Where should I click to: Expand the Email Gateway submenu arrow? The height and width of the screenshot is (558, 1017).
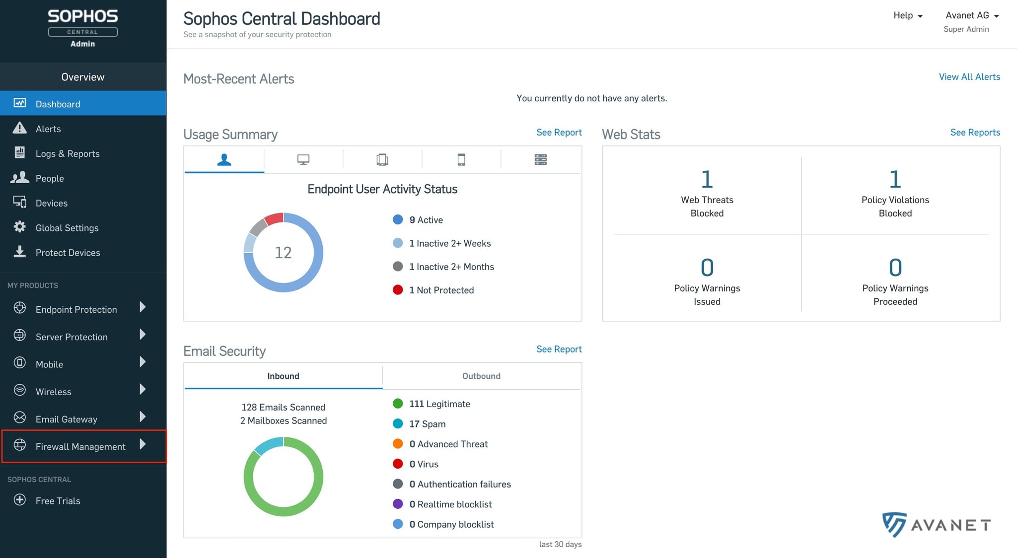[x=143, y=417]
